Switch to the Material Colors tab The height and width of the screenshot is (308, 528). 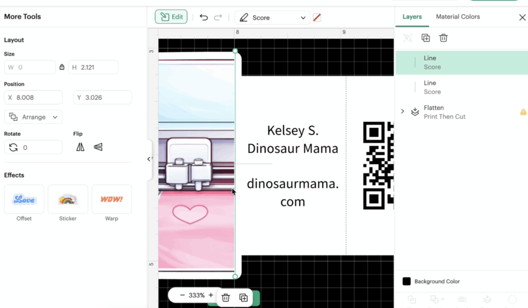458,16
